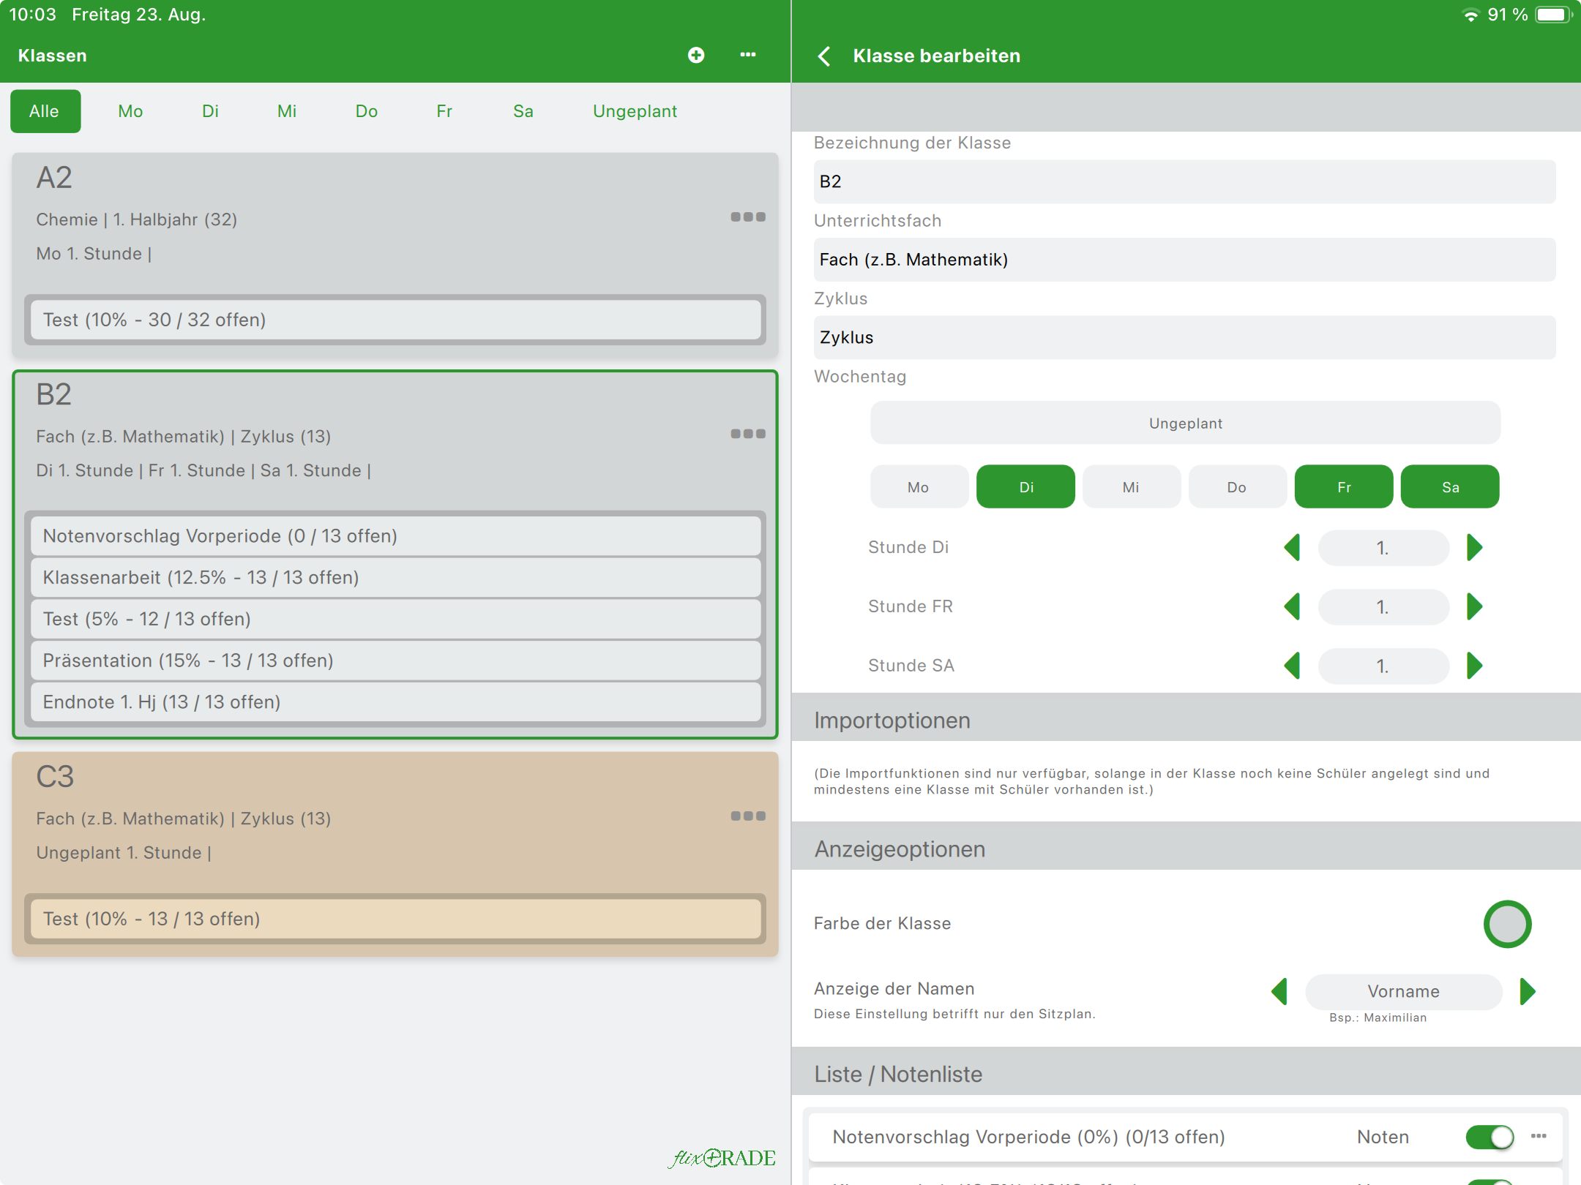Open options for Notenvorschlag Vorperiode list entry
Viewport: 1581px width, 1185px height.
1539,1136
